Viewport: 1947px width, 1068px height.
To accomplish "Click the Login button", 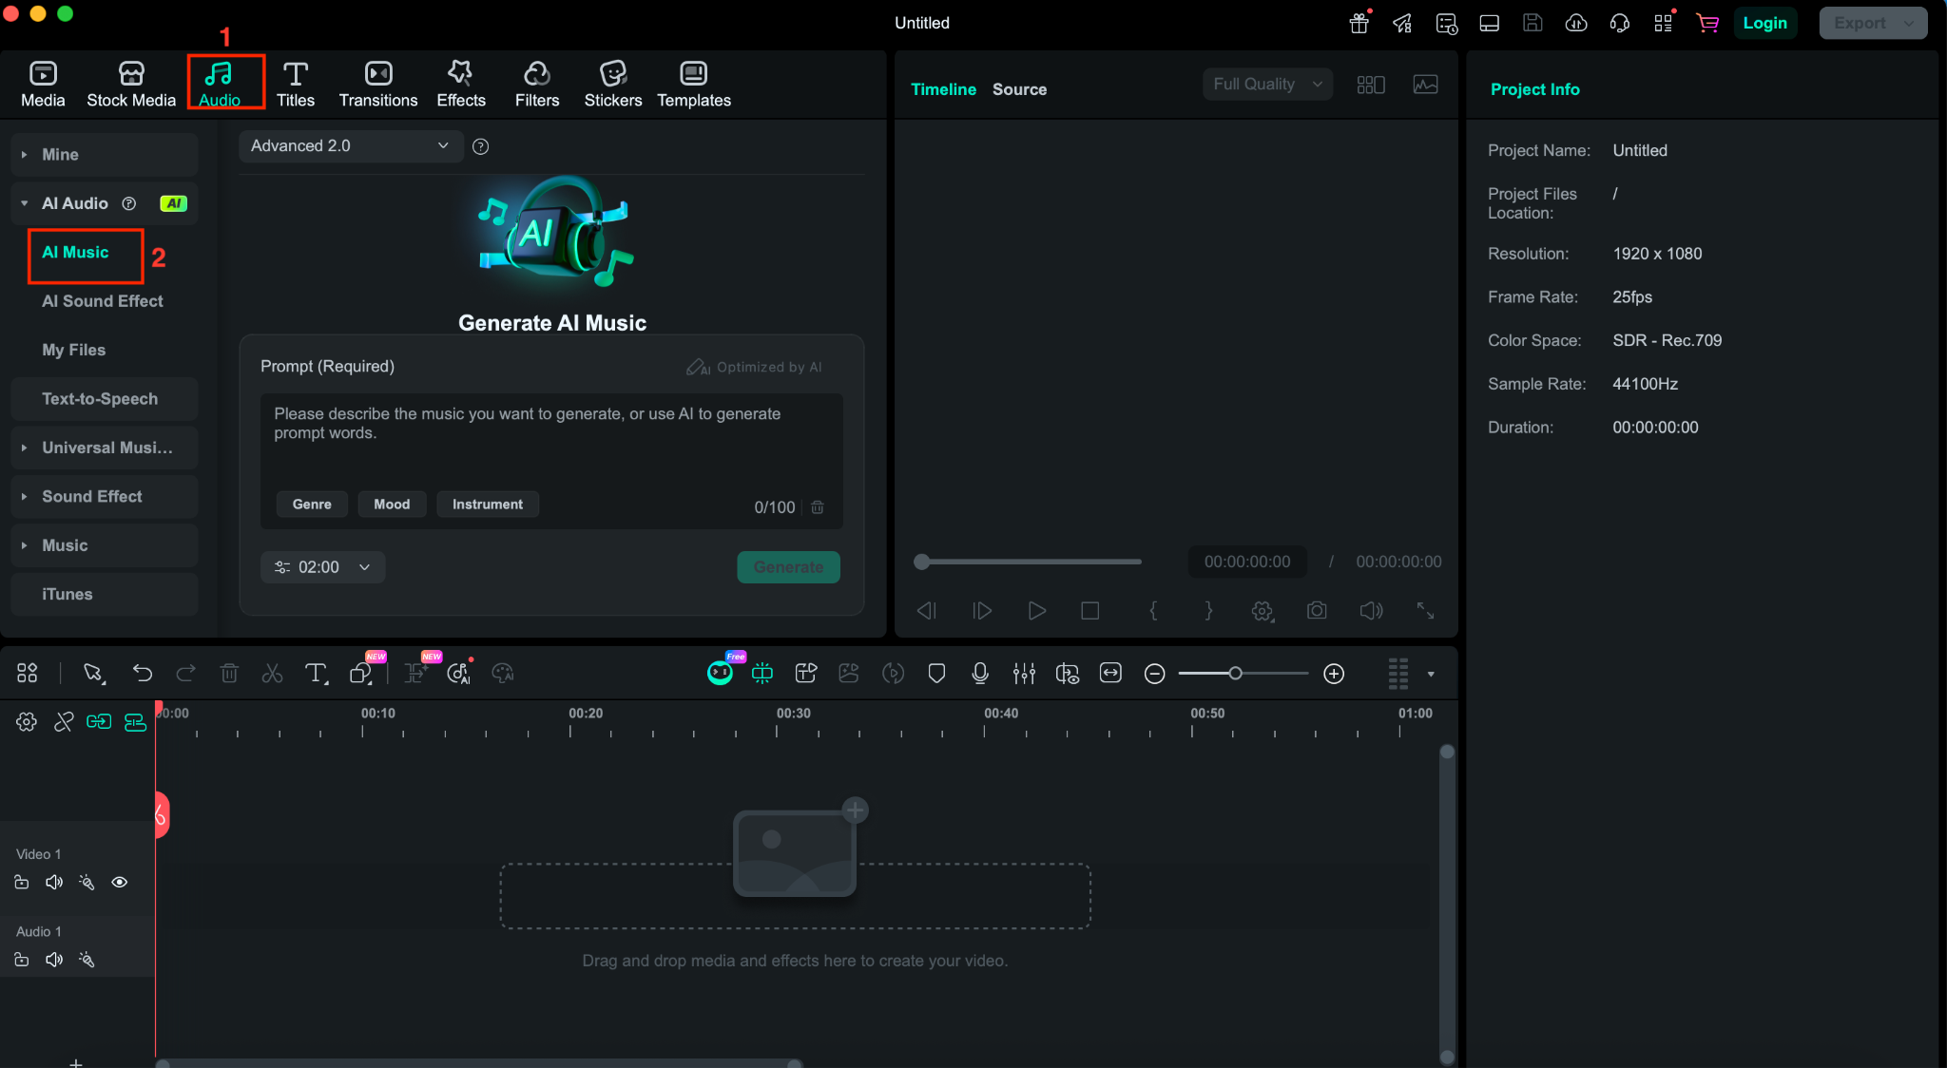I will [1764, 23].
